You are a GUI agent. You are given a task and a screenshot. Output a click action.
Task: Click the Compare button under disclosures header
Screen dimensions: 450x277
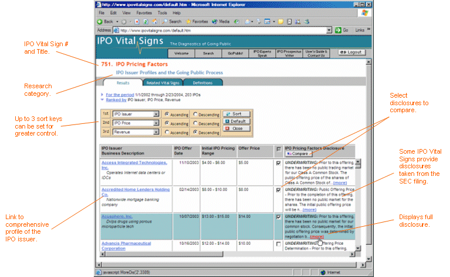click(298, 154)
